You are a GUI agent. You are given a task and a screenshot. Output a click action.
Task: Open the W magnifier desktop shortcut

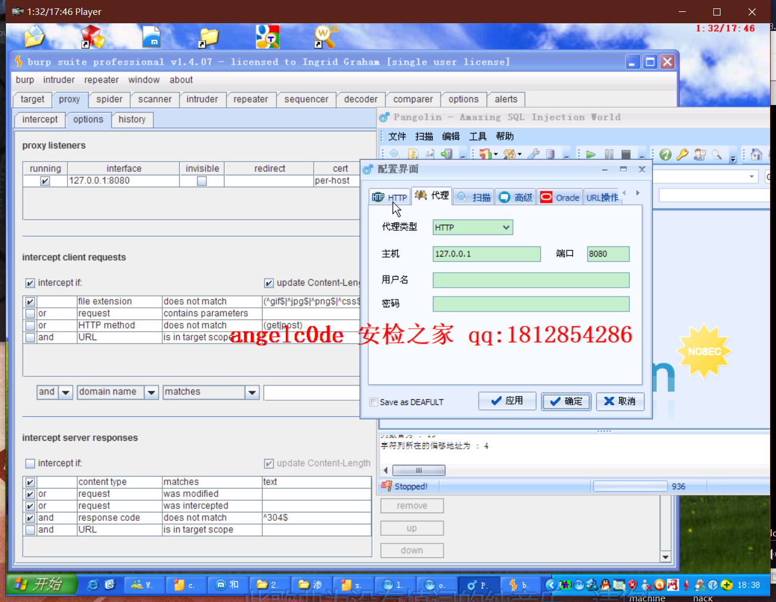325,36
